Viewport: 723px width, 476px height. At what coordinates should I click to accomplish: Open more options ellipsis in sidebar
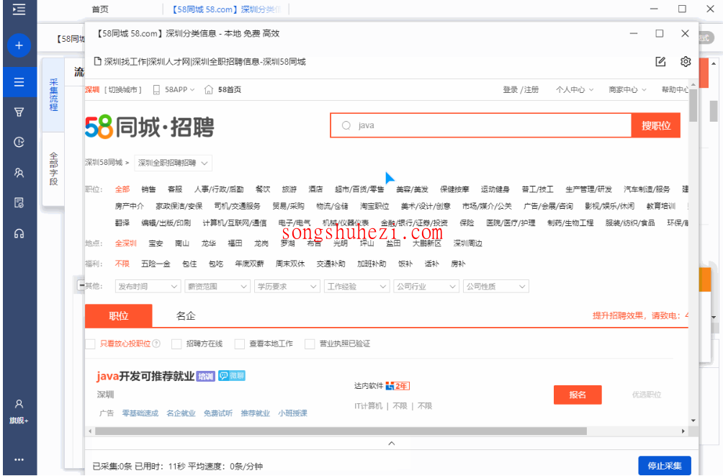pyautogui.click(x=19, y=459)
